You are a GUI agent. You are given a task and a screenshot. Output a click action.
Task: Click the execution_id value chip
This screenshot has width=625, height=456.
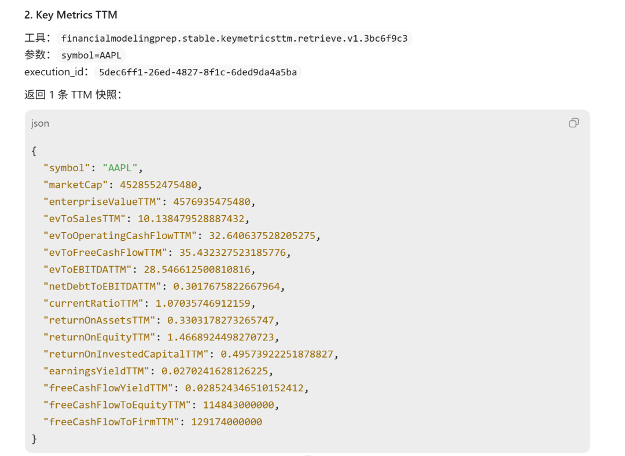(x=198, y=72)
